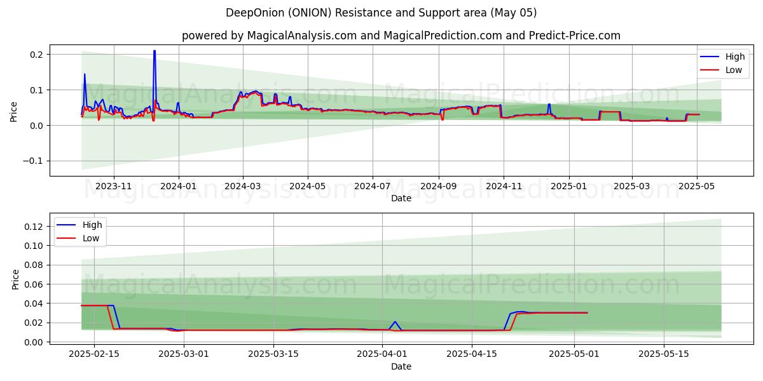Click the "2024-11" date tick label
The image size is (763, 381).
503,186
